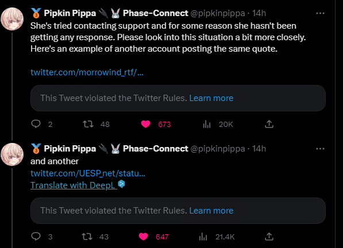
Task: Click Learn more in first violated tweet notice
Action: click(211, 98)
